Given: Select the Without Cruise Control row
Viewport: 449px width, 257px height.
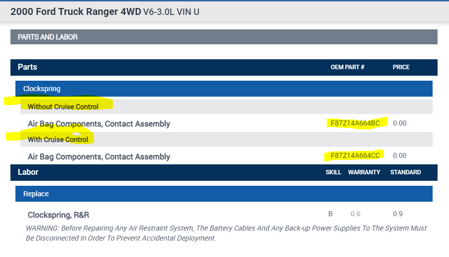Looking at the screenshot, I should [63, 107].
